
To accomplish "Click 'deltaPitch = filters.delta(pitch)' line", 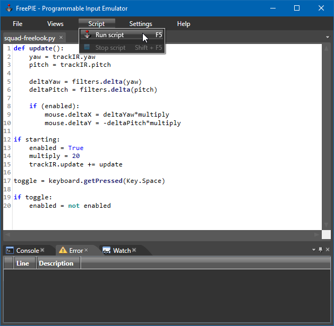I will pyautogui.click(x=93, y=90).
